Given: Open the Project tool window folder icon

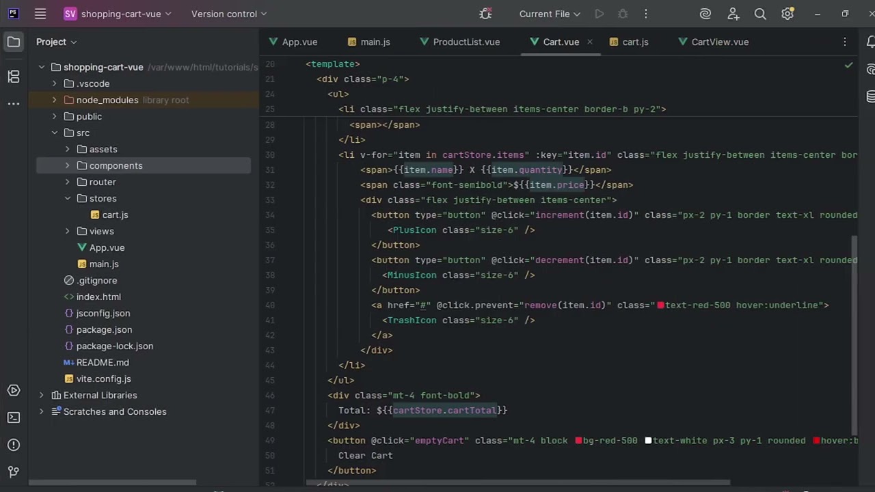Looking at the screenshot, I should tap(14, 42).
